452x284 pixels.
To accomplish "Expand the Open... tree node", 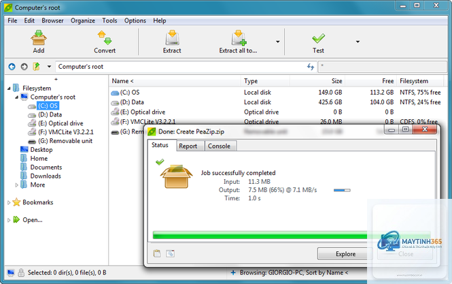I will [9, 220].
